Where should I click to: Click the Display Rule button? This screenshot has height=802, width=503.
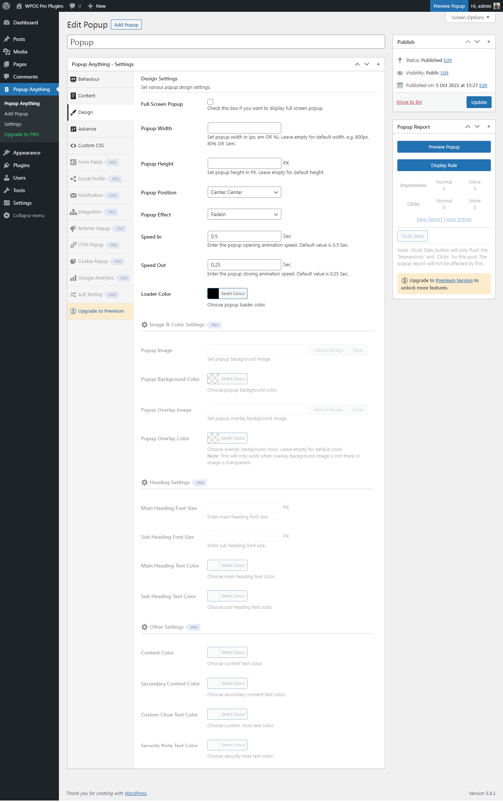point(444,165)
